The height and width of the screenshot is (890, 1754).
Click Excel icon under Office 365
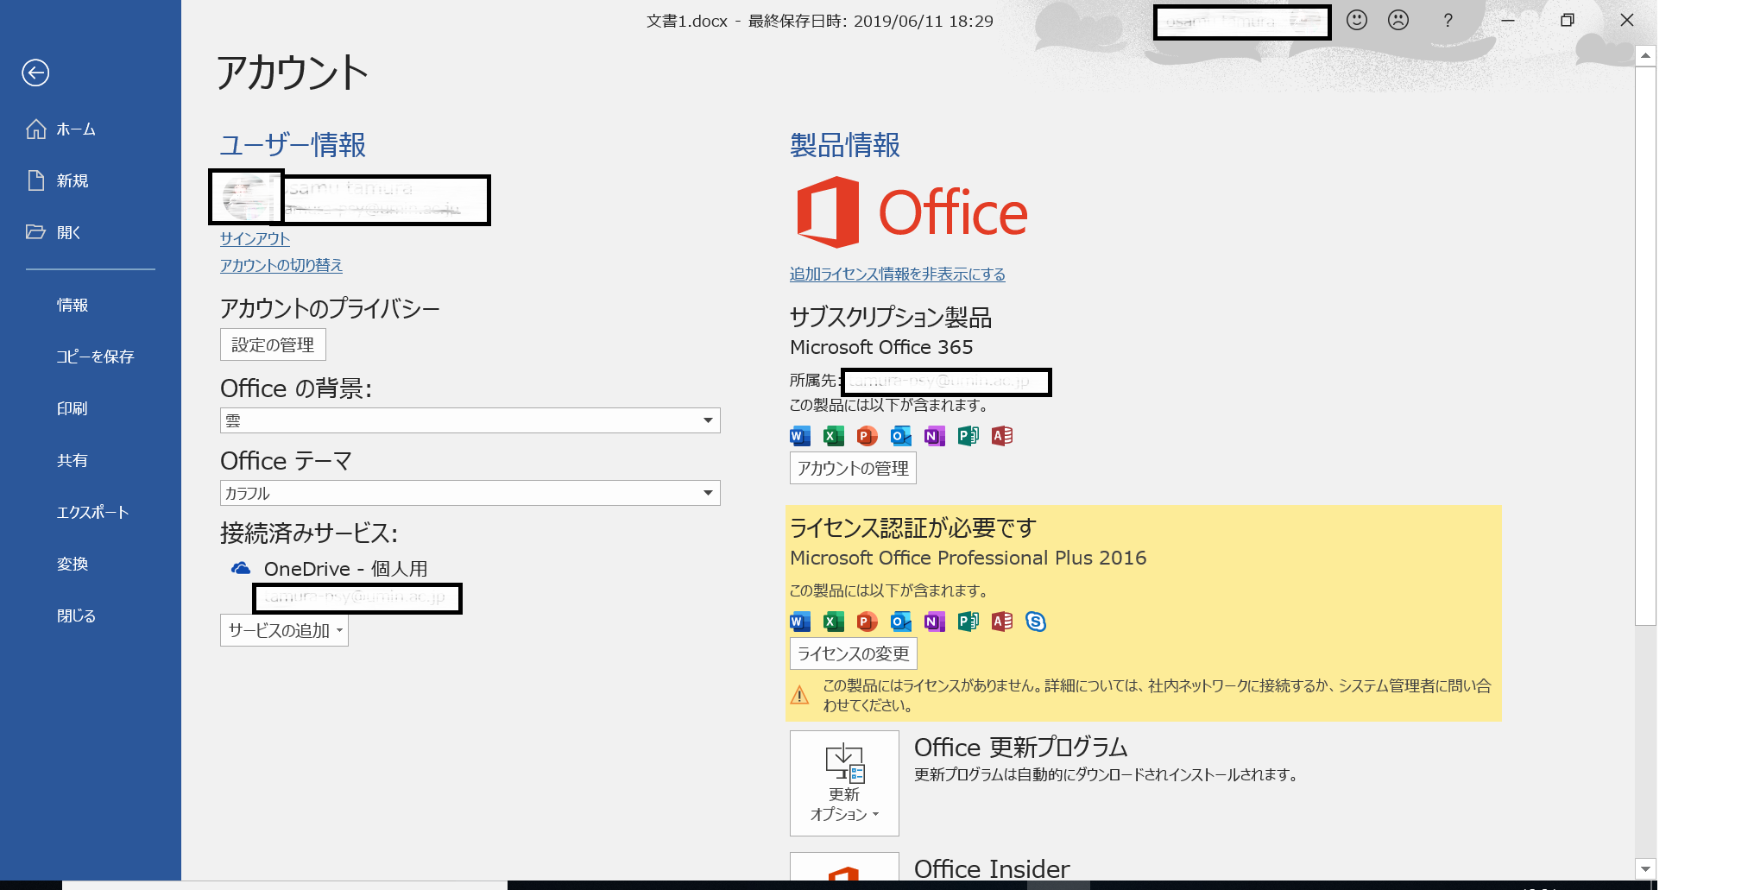(834, 437)
